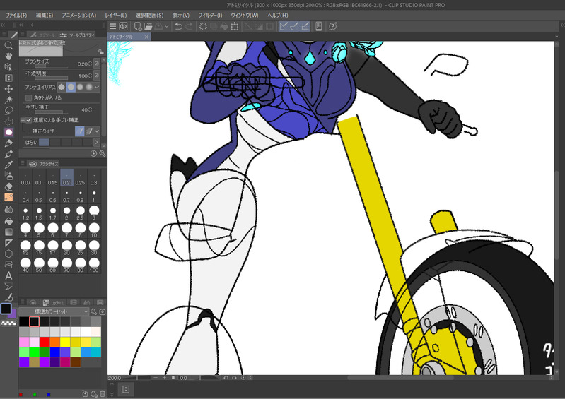
Task: Click the trash icon under the color set
Action: click(103, 394)
